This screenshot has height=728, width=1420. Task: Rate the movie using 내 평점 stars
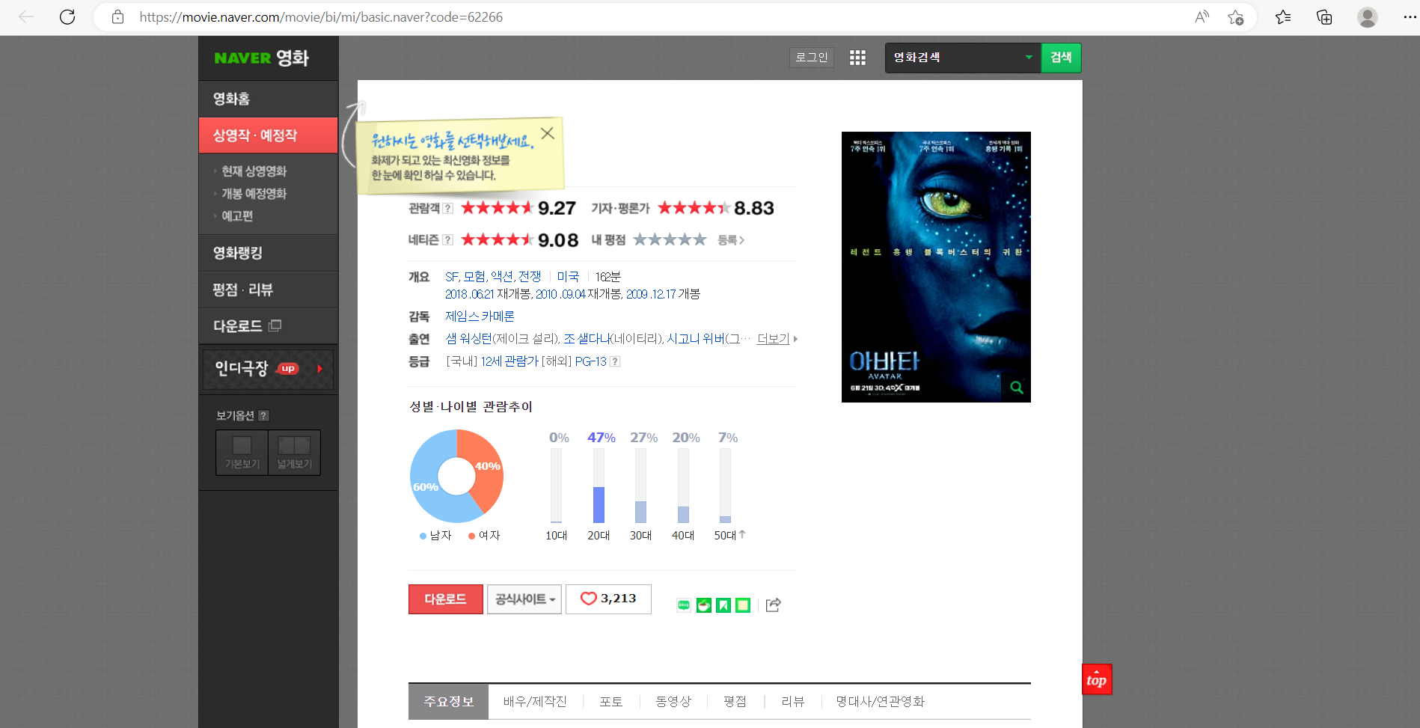click(670, 239)
